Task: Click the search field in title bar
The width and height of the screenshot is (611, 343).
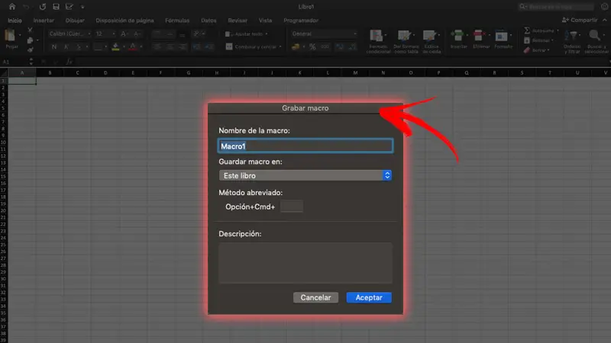Action: (x=556, y=7)
